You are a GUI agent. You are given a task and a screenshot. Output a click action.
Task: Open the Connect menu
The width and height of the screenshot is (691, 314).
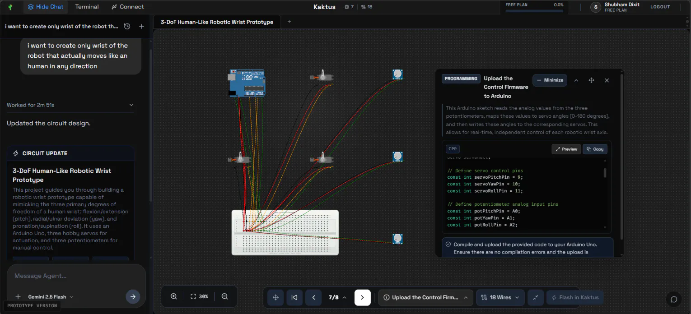coord(127,7)
